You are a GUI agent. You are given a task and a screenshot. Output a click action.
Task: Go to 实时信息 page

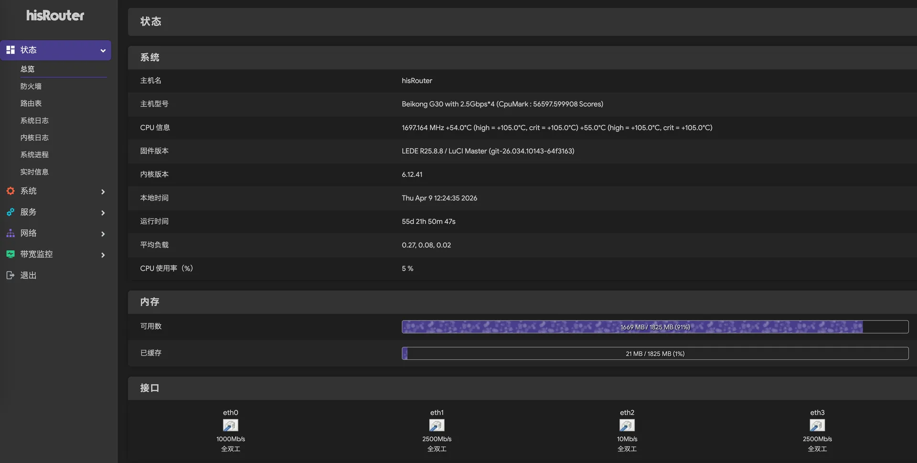[34, 172]
